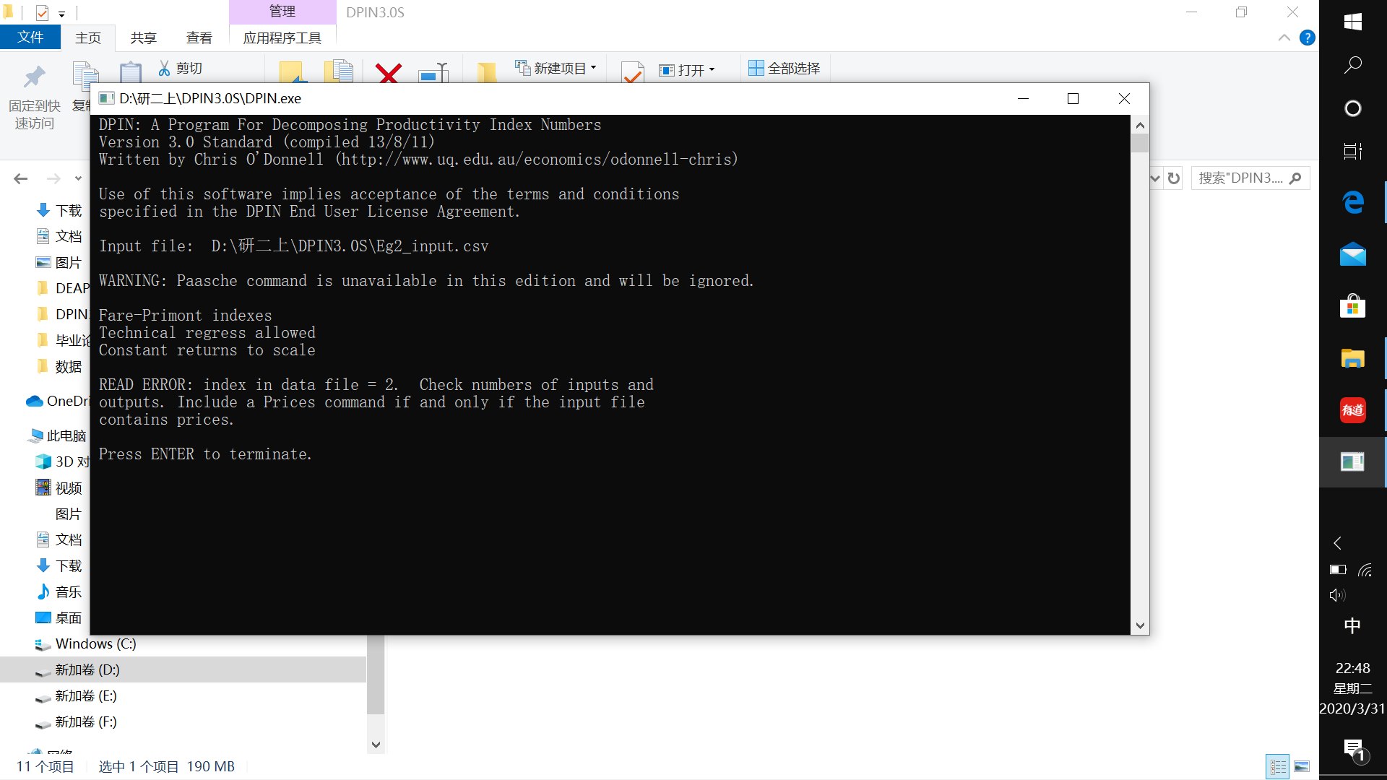Open the 打开 dropdown arrow

[x=712, y=70]
